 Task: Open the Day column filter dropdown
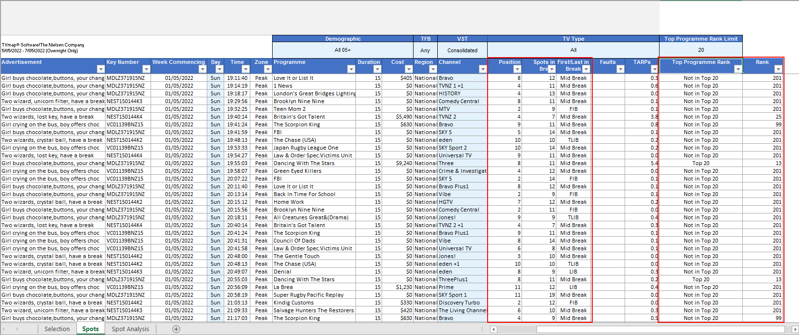(219, 69)
